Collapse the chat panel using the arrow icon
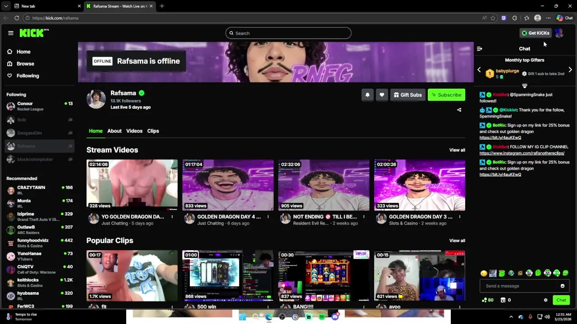 480,49
